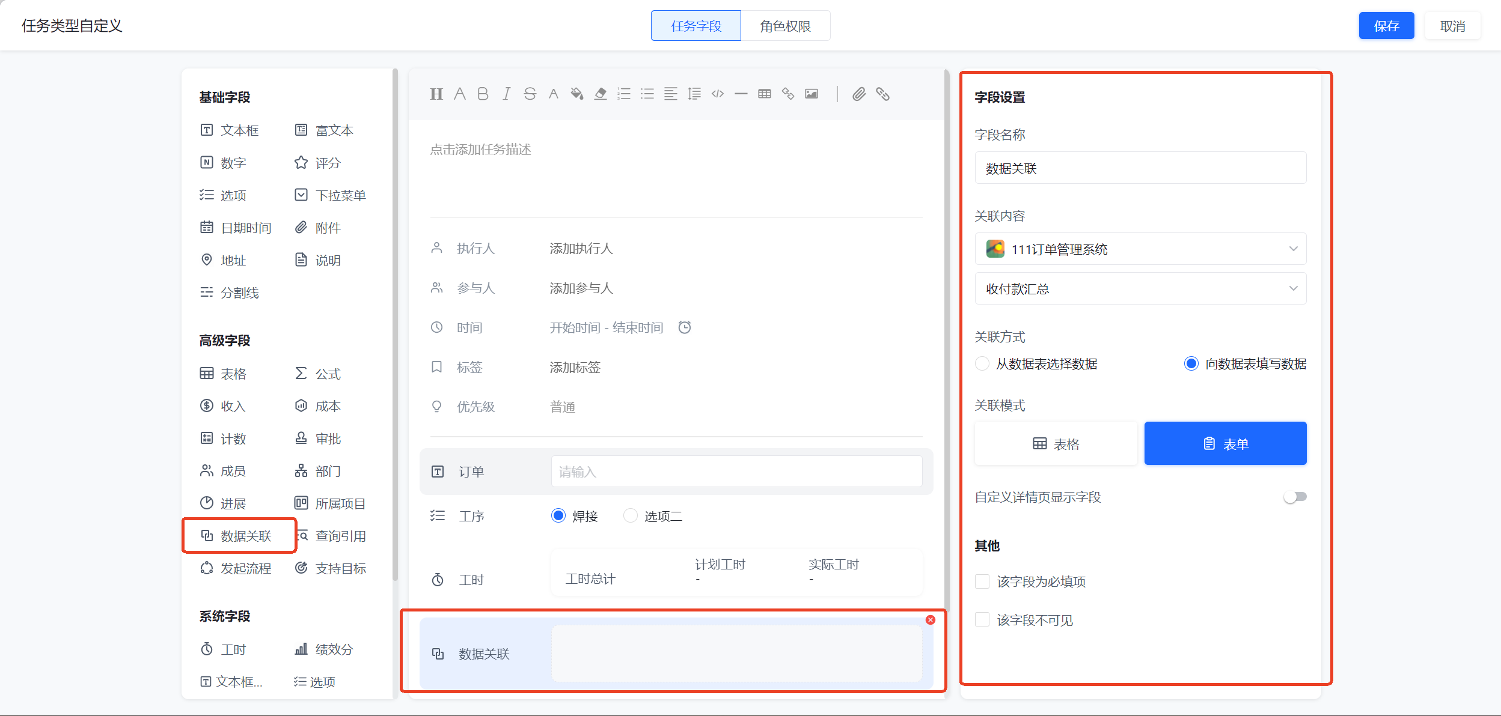1501x716 pixels.
Task: Open 优先级 value 普通
Action: coord(563,407)
